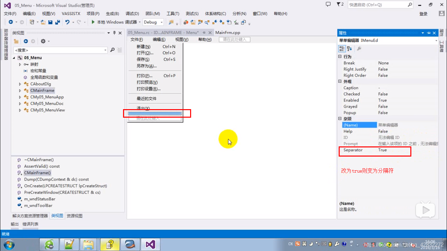This screenshot has height=251, width=447.
Task: Open the 工具(T) menu
Action: coord(173,14)
